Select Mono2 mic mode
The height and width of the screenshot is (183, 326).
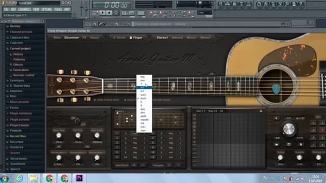tap(205, 38)
